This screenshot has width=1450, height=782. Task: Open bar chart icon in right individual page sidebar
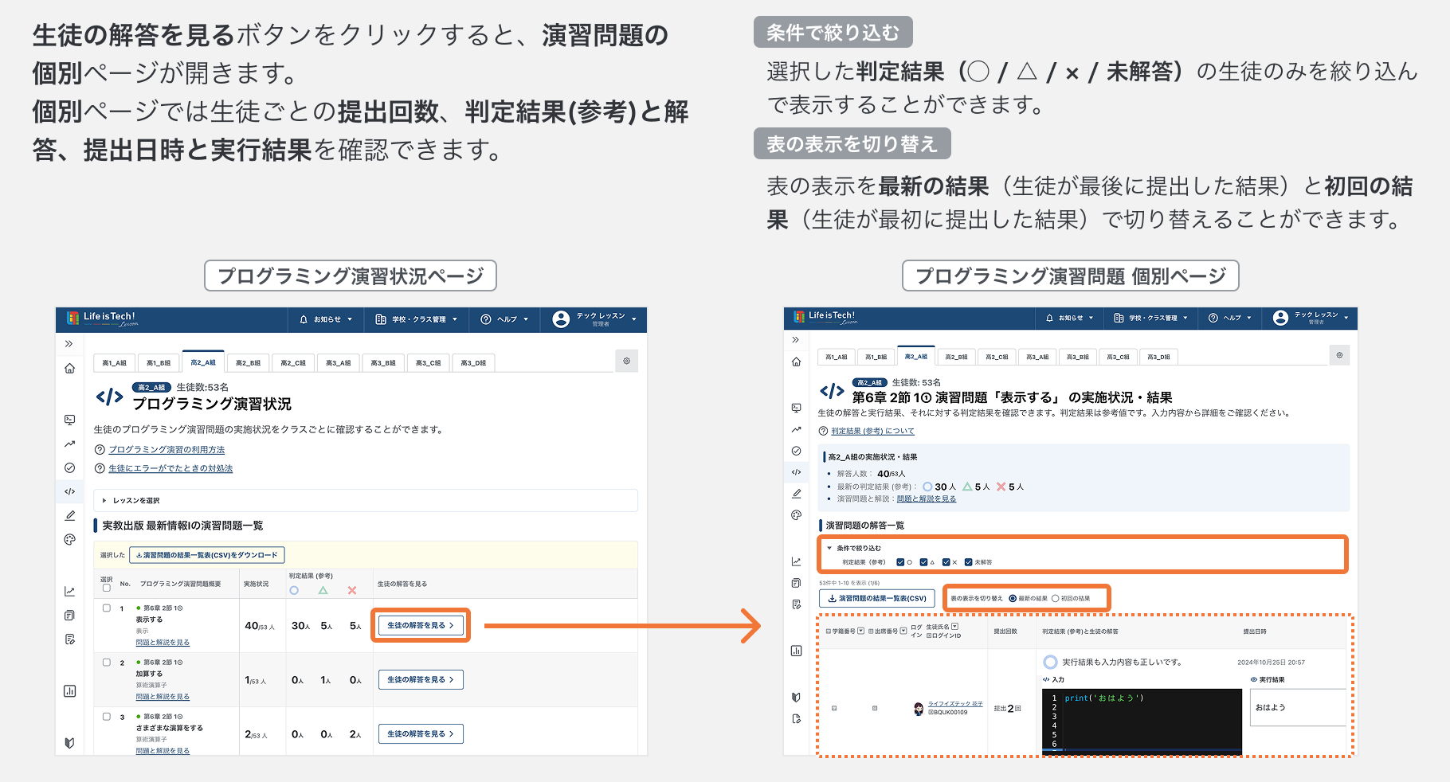(796, 651)
